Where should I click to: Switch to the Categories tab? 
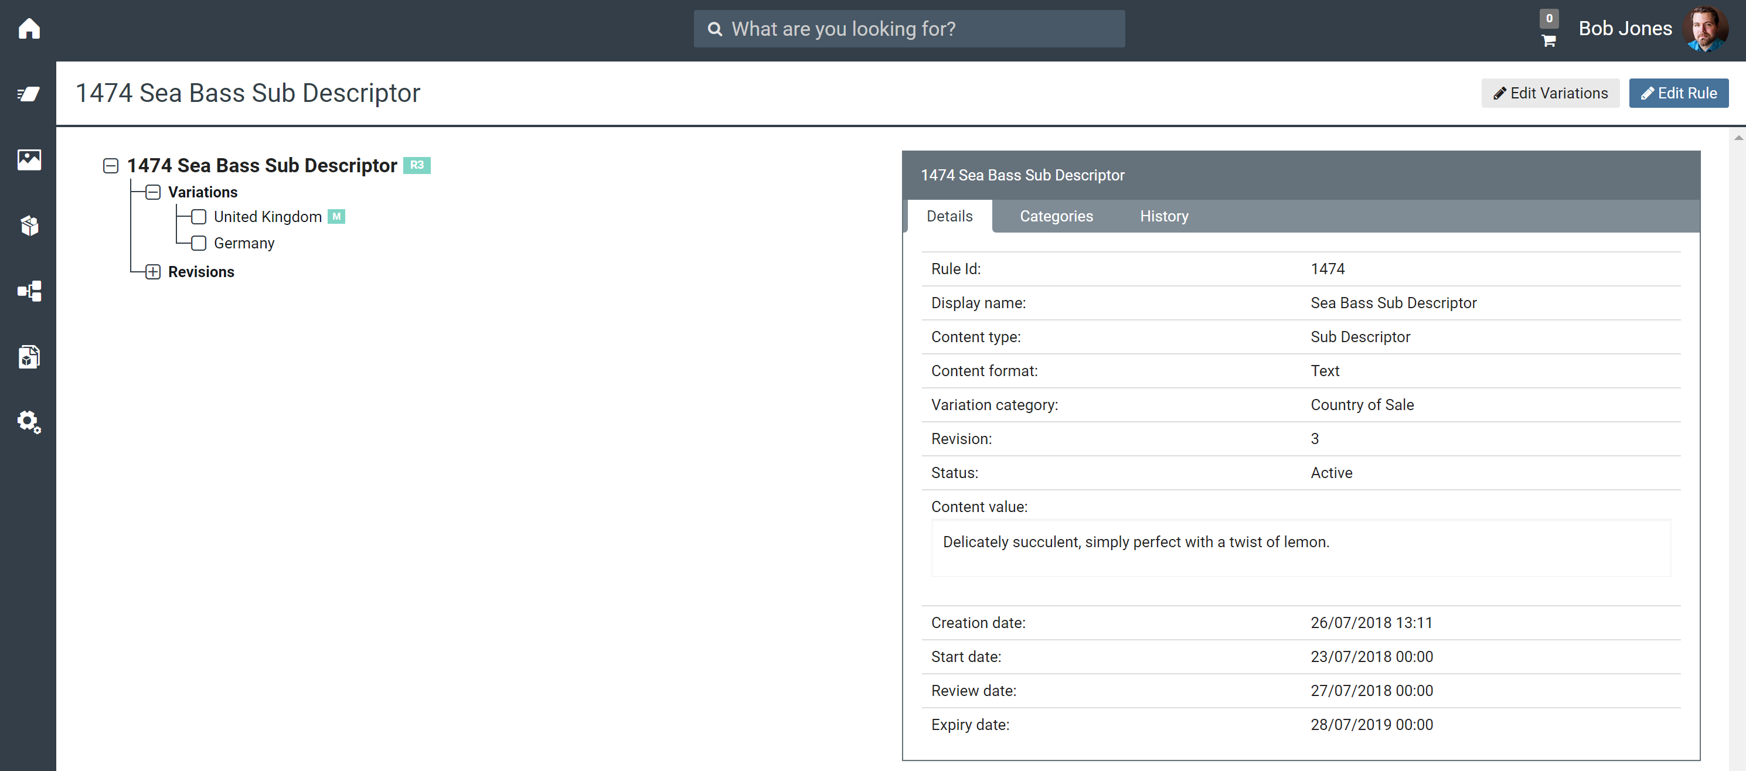pyautogui.click(x=1056, y=216)
